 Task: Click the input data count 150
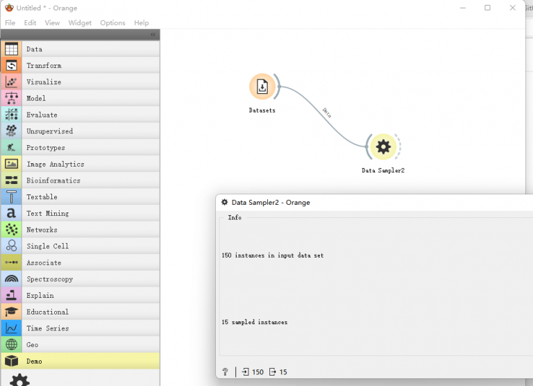click(x=253, y=372)
